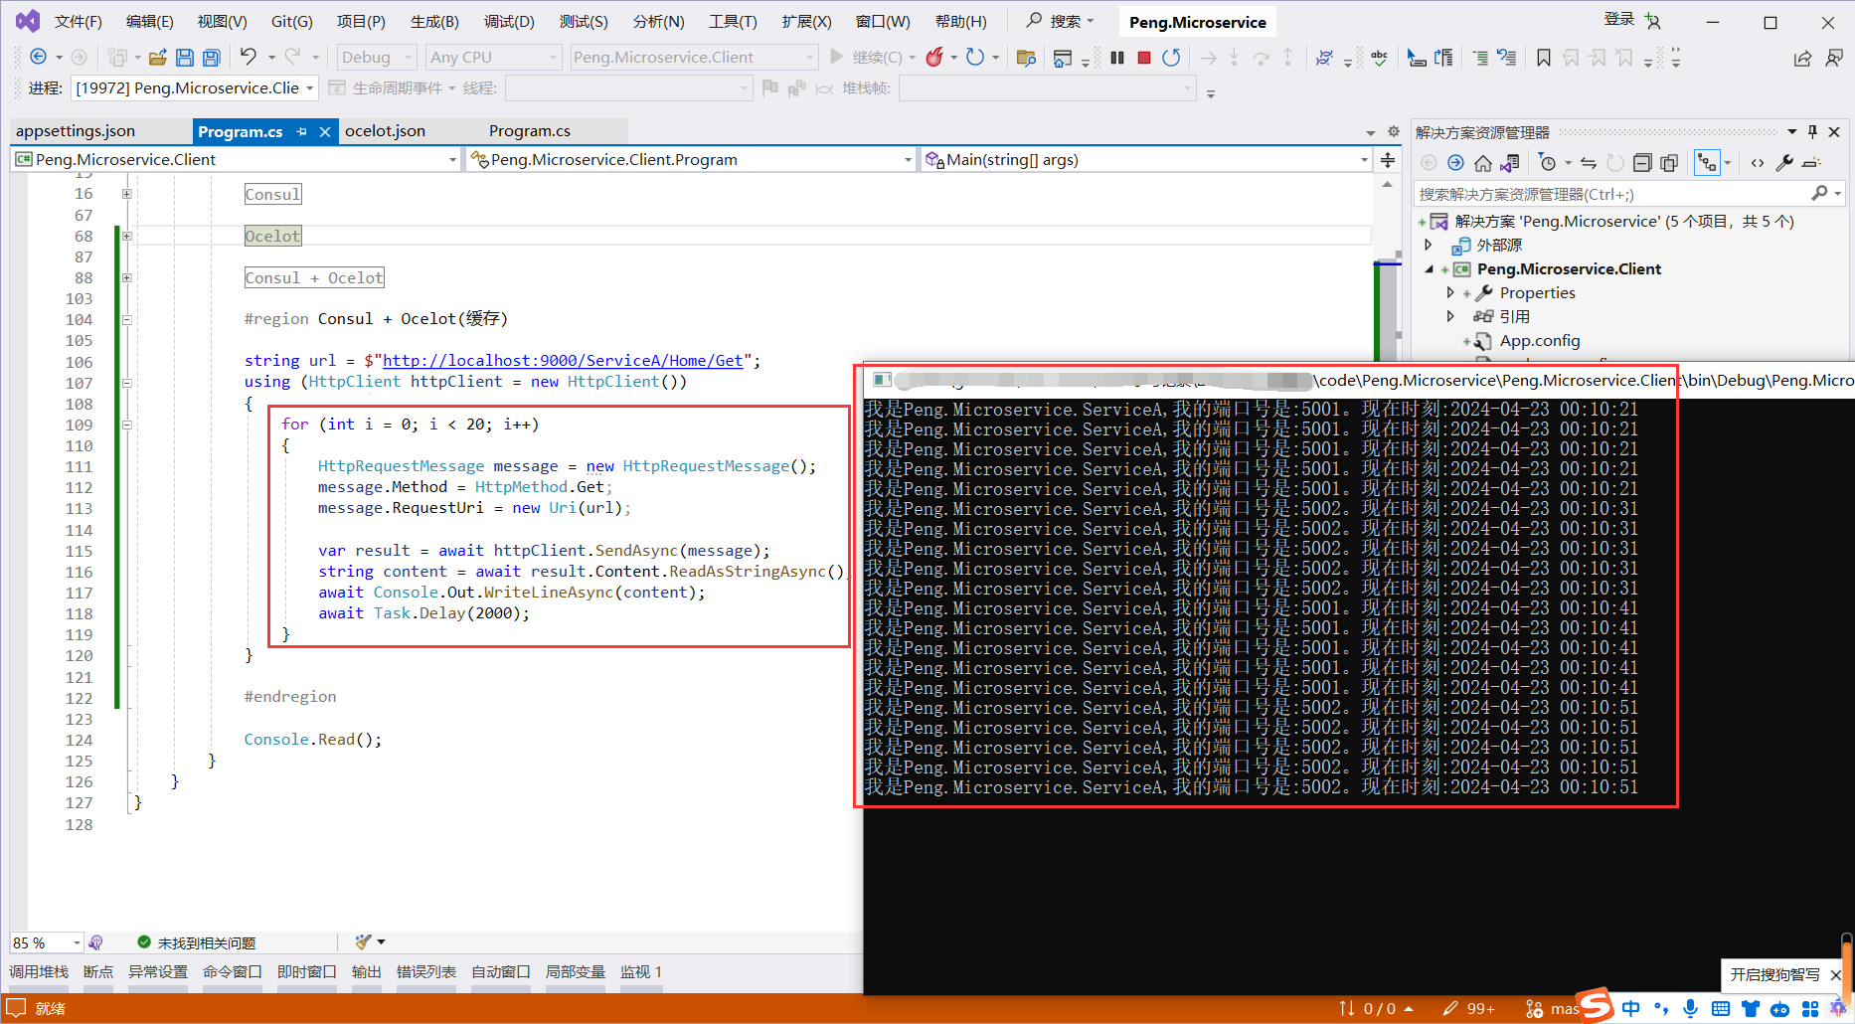Open the 错误列表 tool window tab
This screenshot has width=1855, height=1024.
click(x=426, y=972)
